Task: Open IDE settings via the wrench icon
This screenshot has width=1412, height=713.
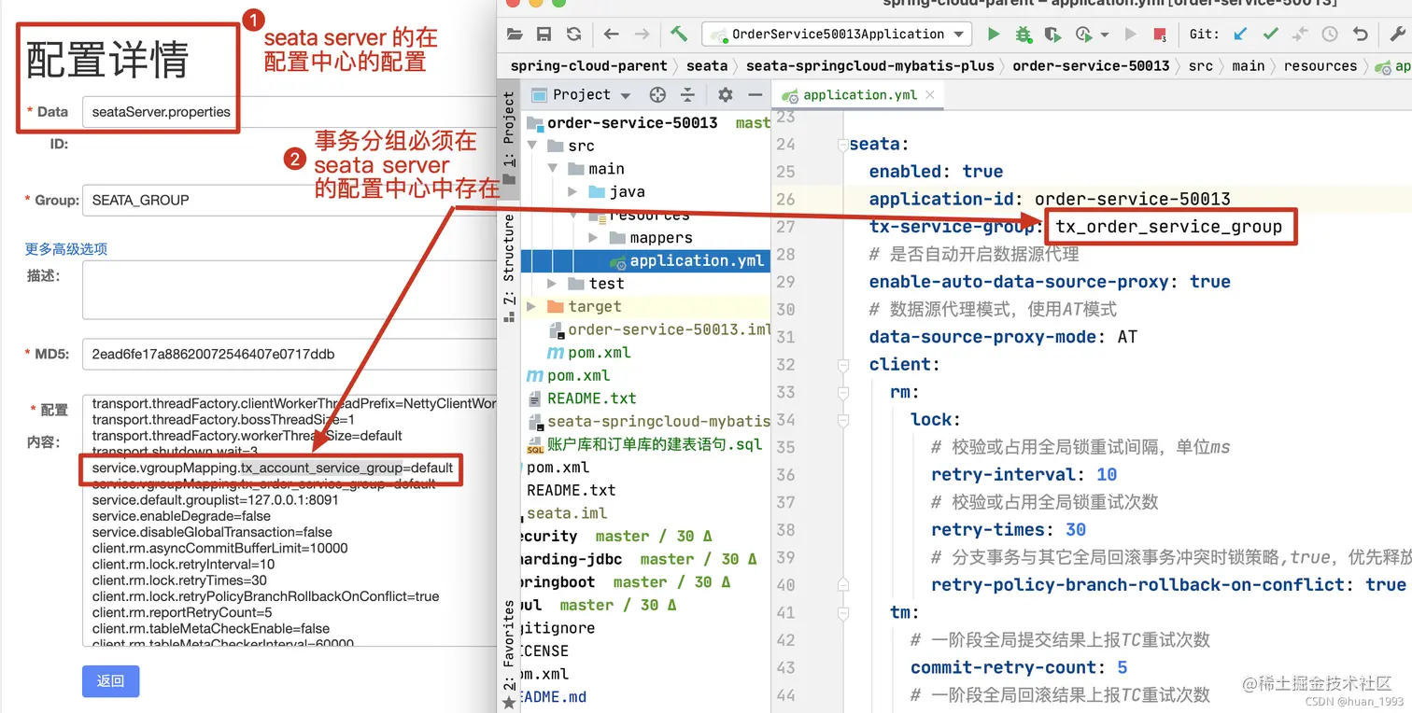Action: pos(1397,34)
